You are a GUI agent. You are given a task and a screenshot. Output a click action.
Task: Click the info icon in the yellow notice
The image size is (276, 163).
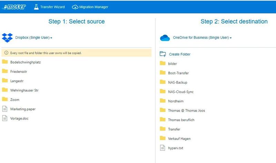[6, 53]
